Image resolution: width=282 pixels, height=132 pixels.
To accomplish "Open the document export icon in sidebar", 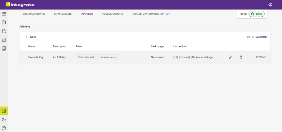I will pyautogui.click(x=4, y=31).
